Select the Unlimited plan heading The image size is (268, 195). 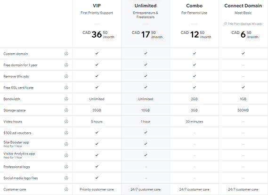(x=146, y=6)
